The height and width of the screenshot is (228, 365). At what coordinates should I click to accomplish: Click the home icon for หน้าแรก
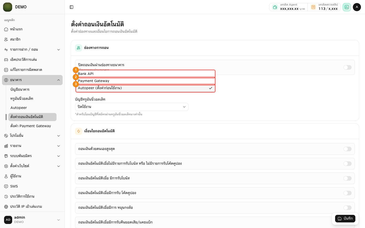pos(6,29)
